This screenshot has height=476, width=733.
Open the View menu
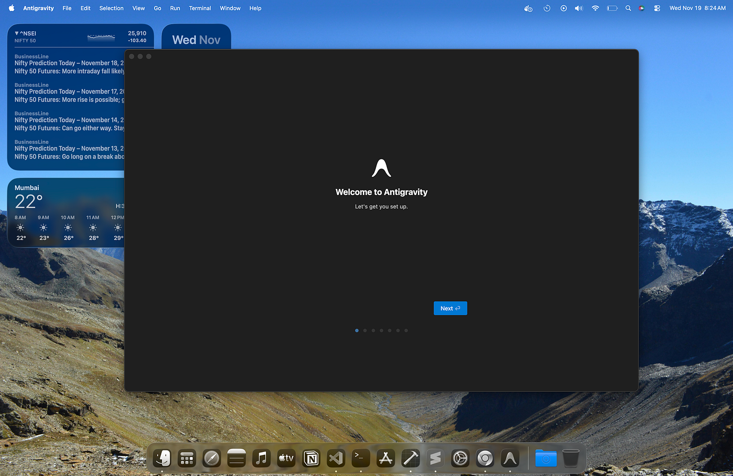click(x=139, y=8)
